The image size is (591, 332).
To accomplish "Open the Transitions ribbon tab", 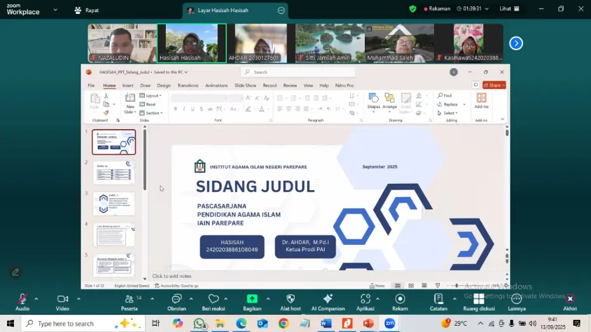I will pos(187,86).
